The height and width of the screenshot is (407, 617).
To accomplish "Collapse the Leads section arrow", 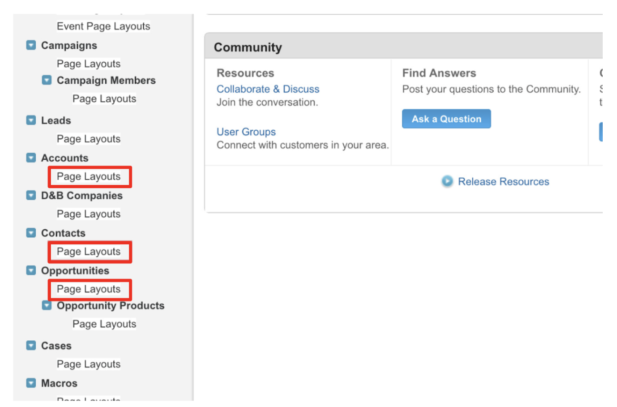I will tap(31, 120).
